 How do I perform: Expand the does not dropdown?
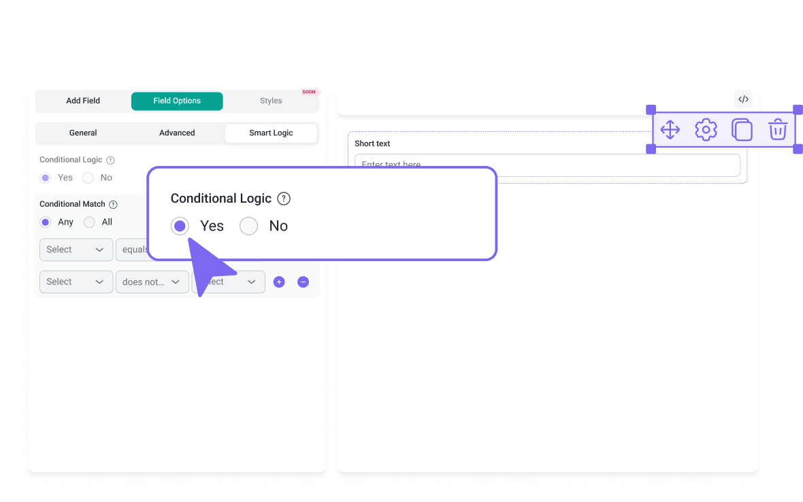coord(152,282)
